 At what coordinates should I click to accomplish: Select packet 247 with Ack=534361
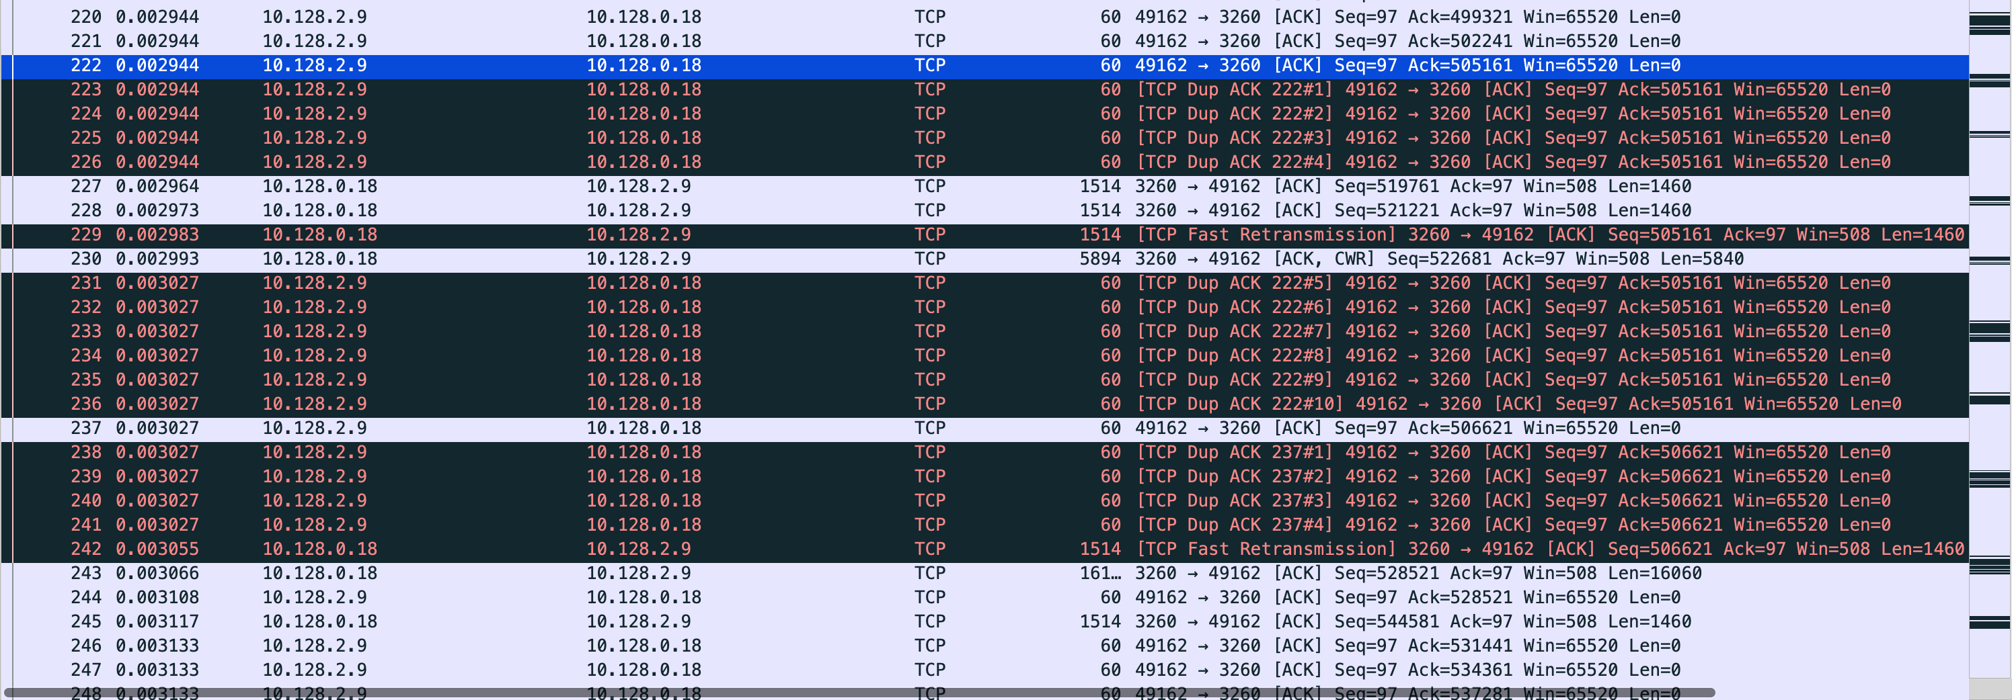click(984, 670)
